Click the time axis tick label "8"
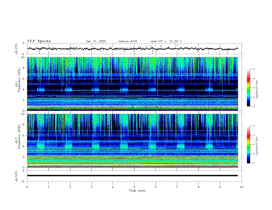272x210 pixels. [x=199, y=187]
